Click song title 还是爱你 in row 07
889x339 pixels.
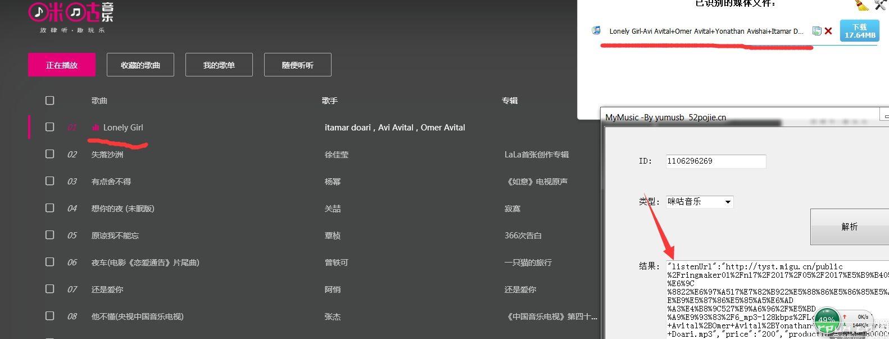tap(107, 290)
